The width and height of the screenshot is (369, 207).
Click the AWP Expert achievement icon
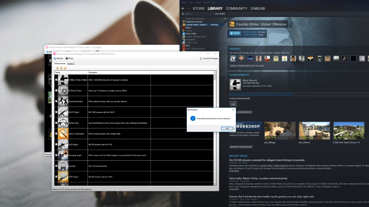63,177
